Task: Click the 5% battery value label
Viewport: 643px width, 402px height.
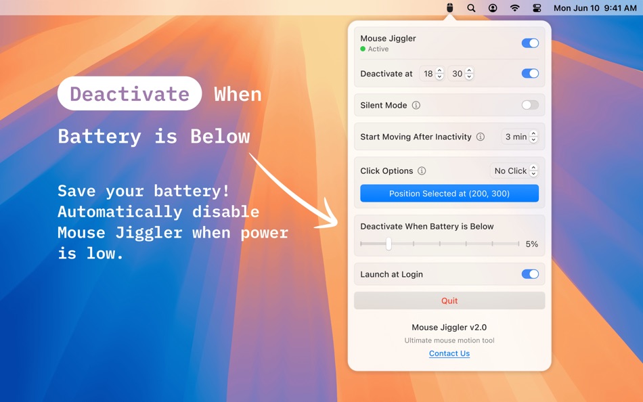Action: (x=532, y=244)
